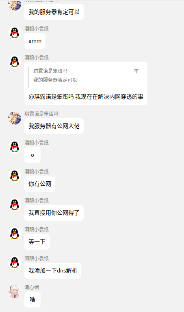The height and width of the screenshot is (312, 184).
Task: Select the "我的服务器肯定可以" message bubble
Action: (x=54, y=12)
